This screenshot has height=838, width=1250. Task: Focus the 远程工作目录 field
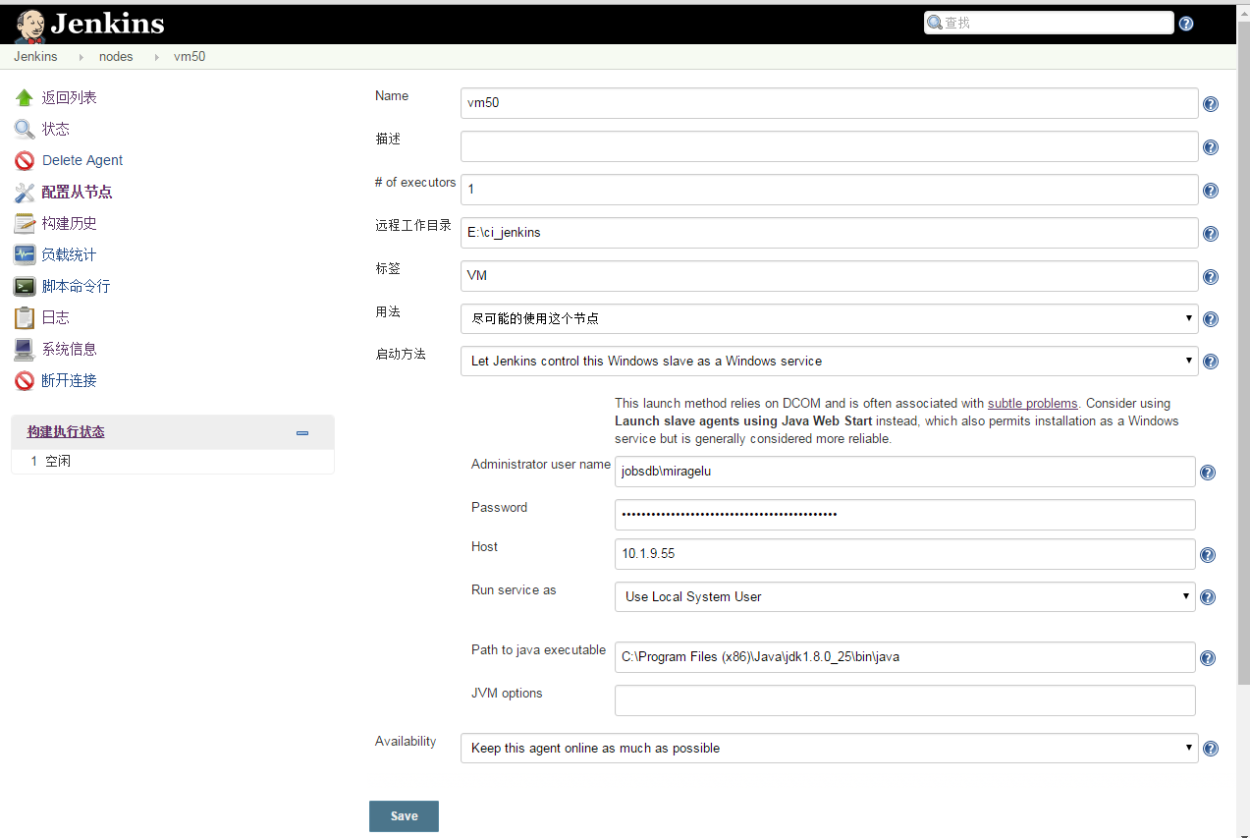tap(829, 233)
